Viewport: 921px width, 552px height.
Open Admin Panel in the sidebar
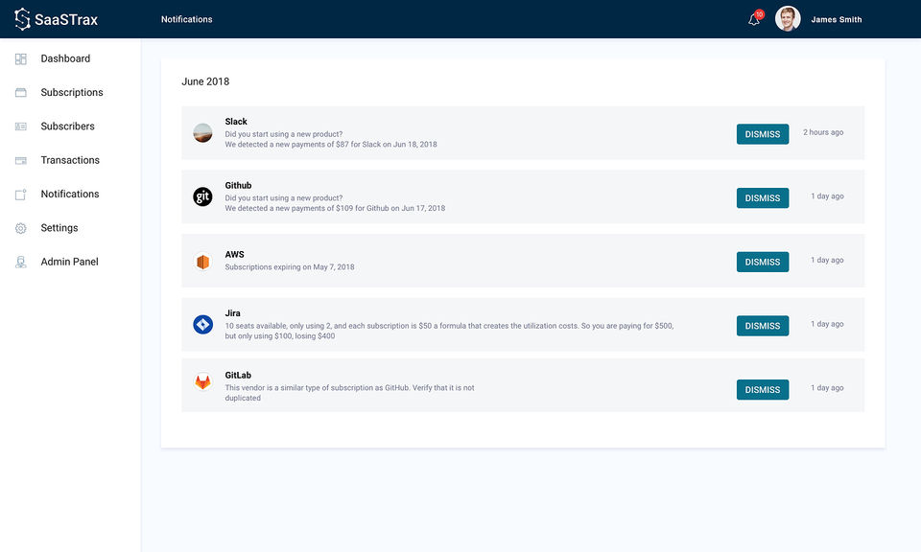[69, 262]
